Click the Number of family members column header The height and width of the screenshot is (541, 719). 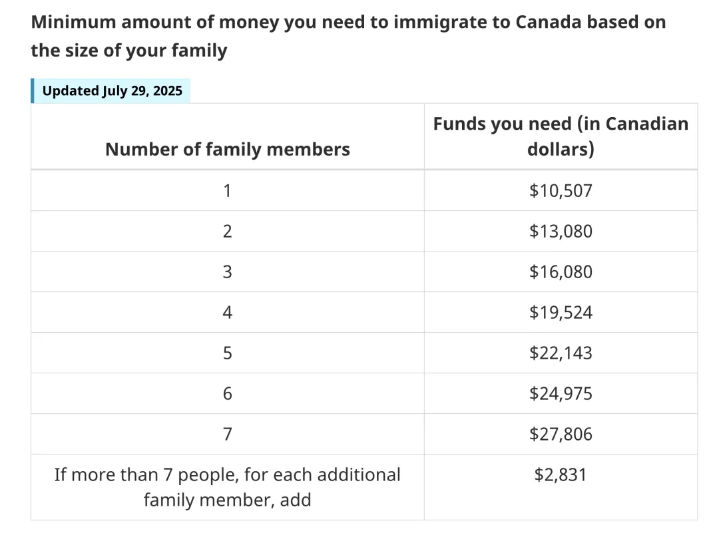tap(227, 149)
